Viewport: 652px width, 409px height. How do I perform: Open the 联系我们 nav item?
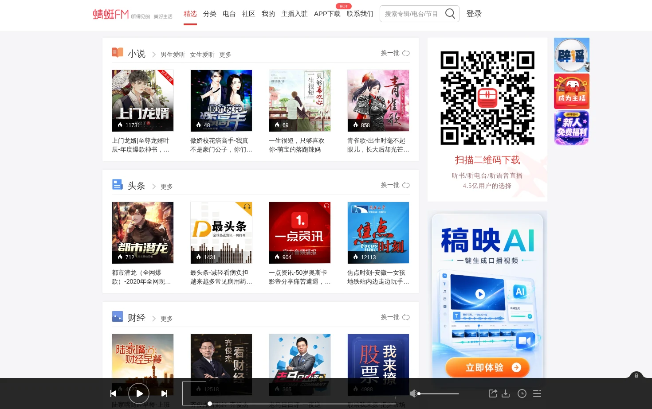(x=360, y=14)
